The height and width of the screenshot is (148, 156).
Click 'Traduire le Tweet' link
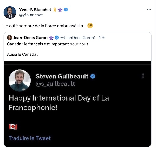pyautogui.click(x=30, y=138)
